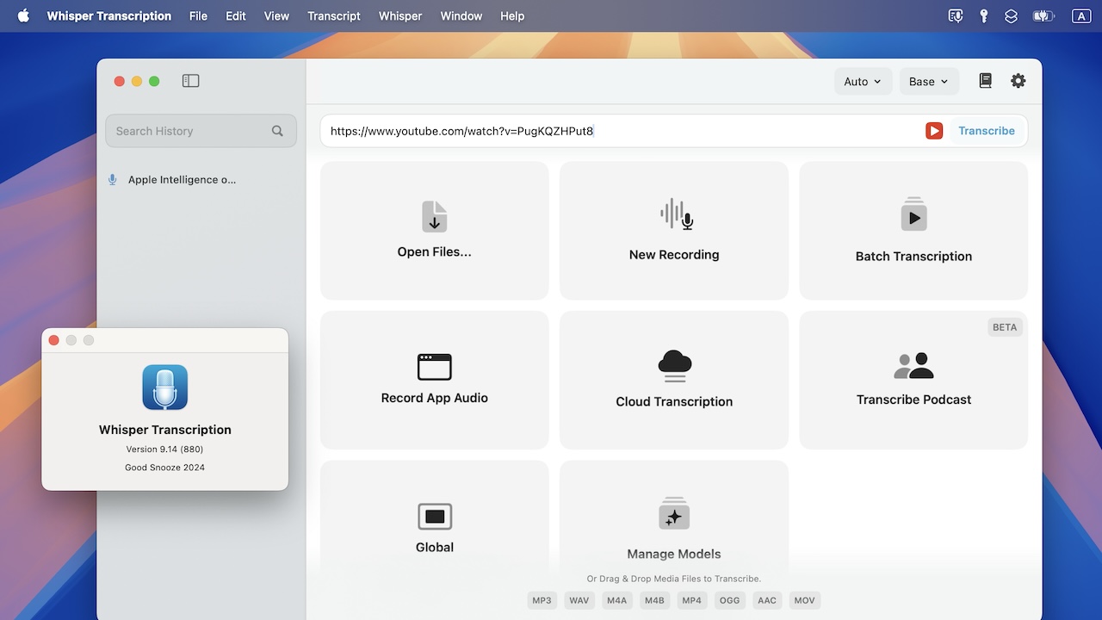Click the MP4 format tag
The image size is (1102, 620).
pyautogui.click(x=692, y=600)
